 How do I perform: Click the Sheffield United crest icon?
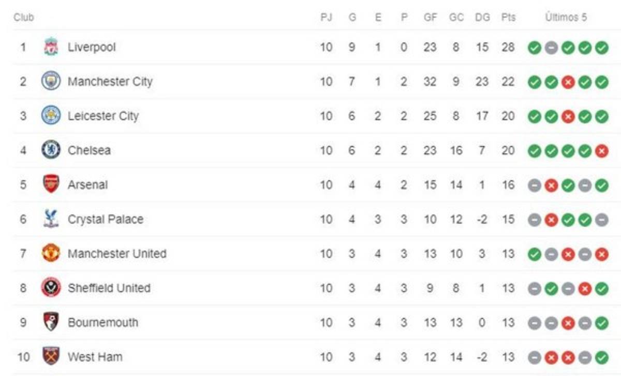pos(51,288)
